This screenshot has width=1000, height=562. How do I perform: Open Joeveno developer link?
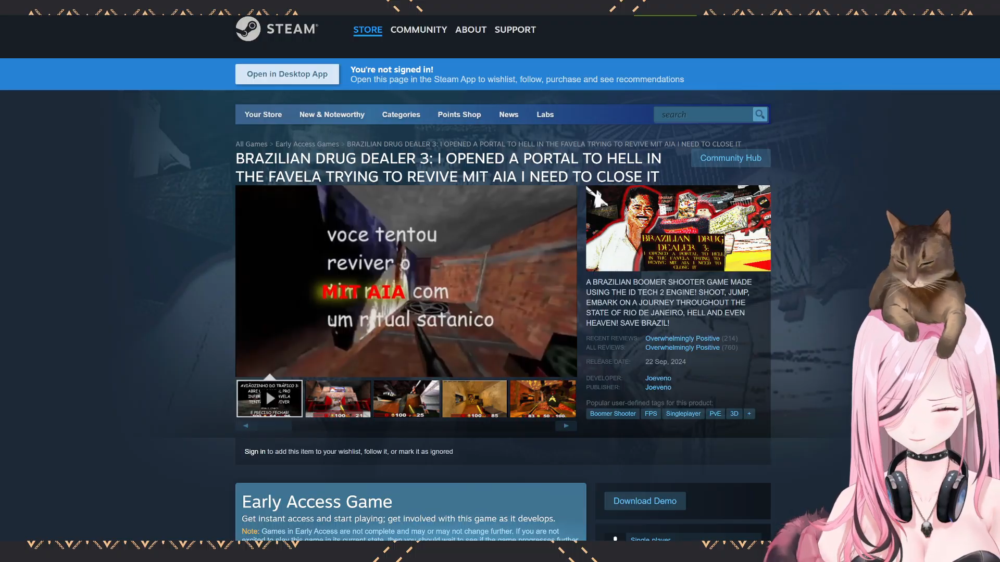click(x=658, y=378)
